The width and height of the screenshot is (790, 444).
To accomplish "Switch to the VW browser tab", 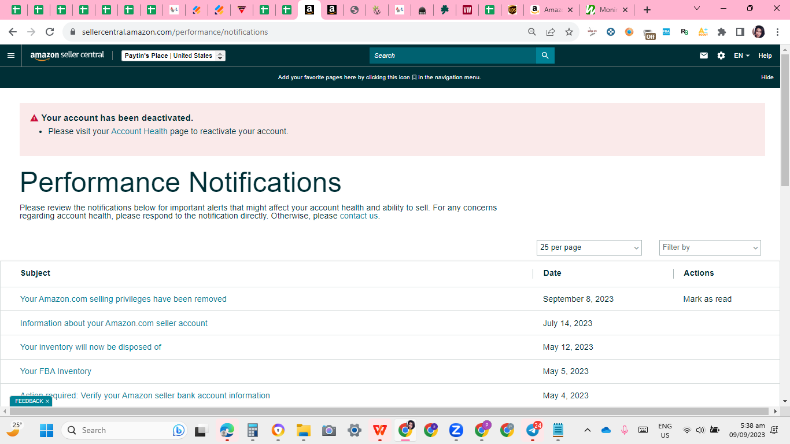I will [x=467, y=10].
